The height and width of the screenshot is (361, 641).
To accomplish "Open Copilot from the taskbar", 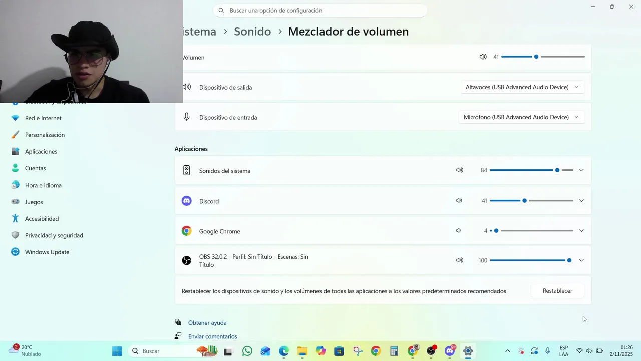I will 321,351.
